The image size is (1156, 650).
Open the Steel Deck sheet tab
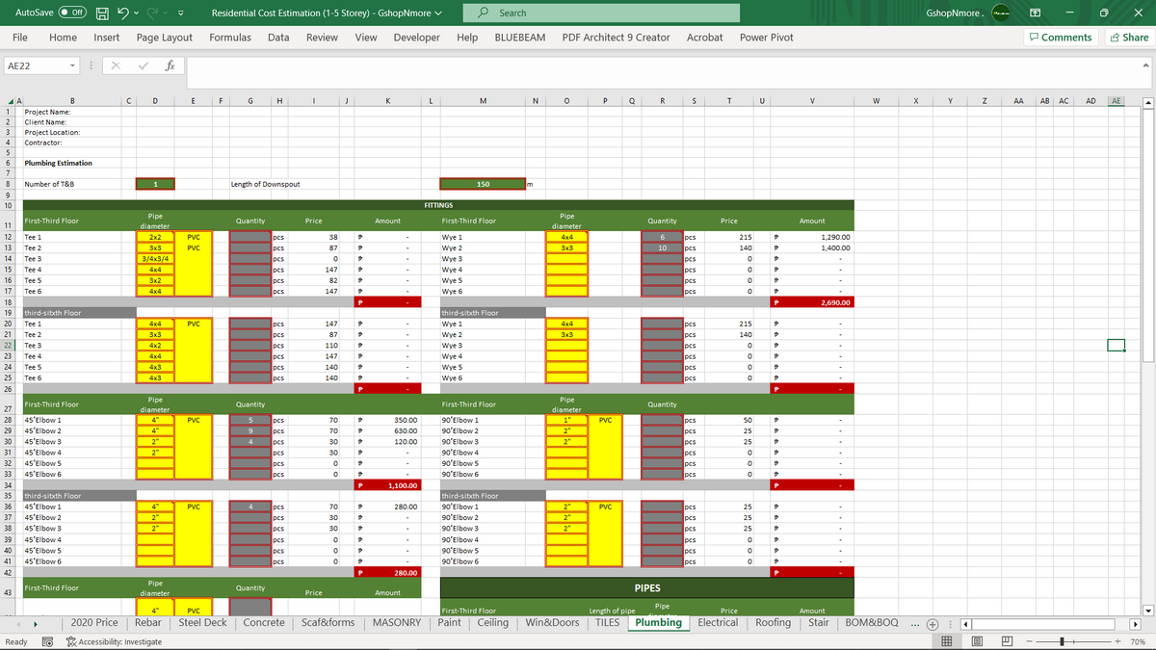click(203, 623)
